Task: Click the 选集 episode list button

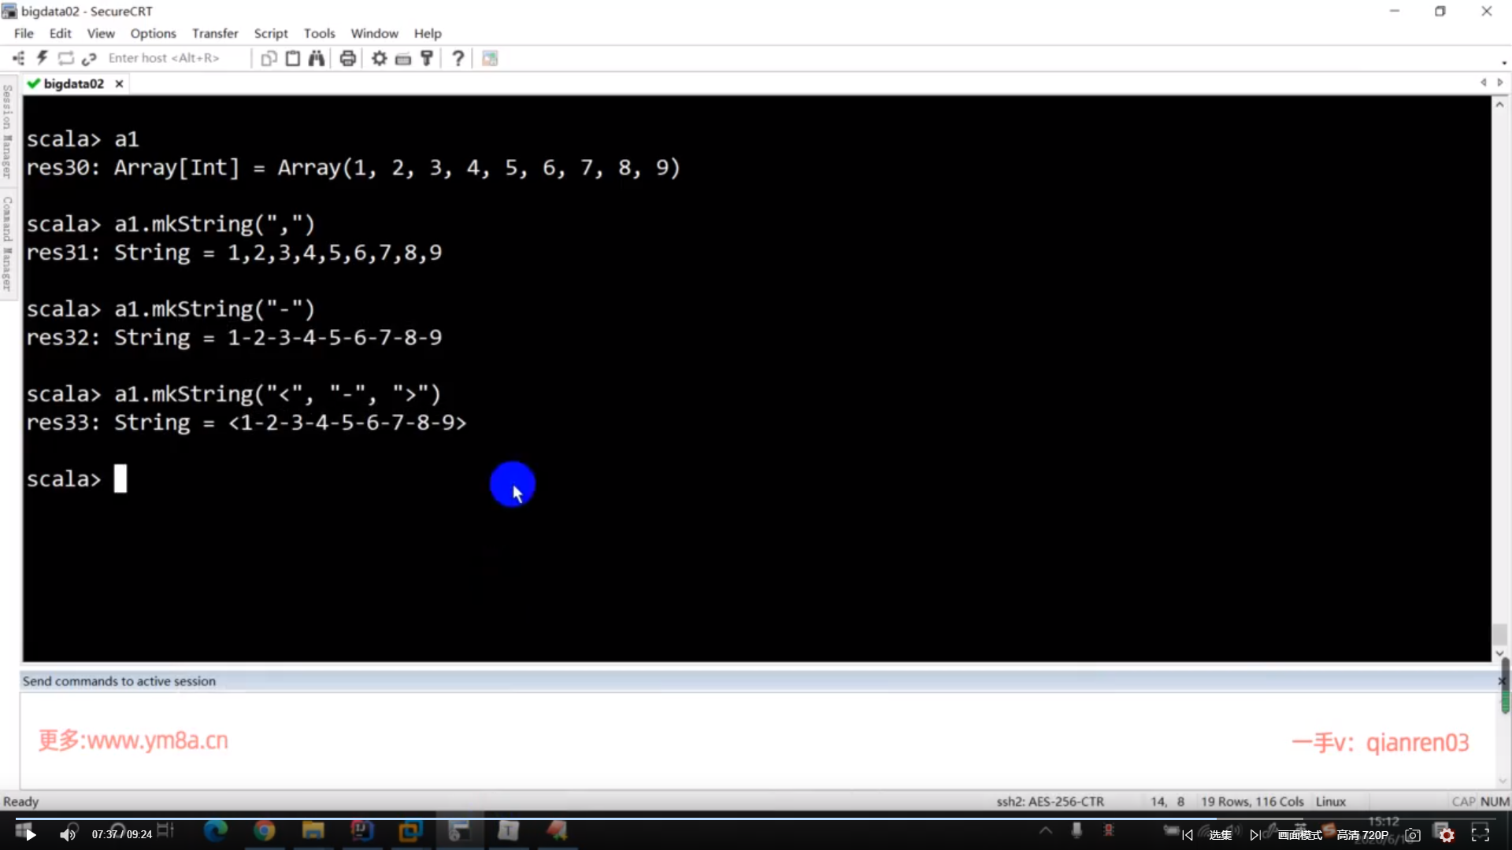Action: [1220, 835]
